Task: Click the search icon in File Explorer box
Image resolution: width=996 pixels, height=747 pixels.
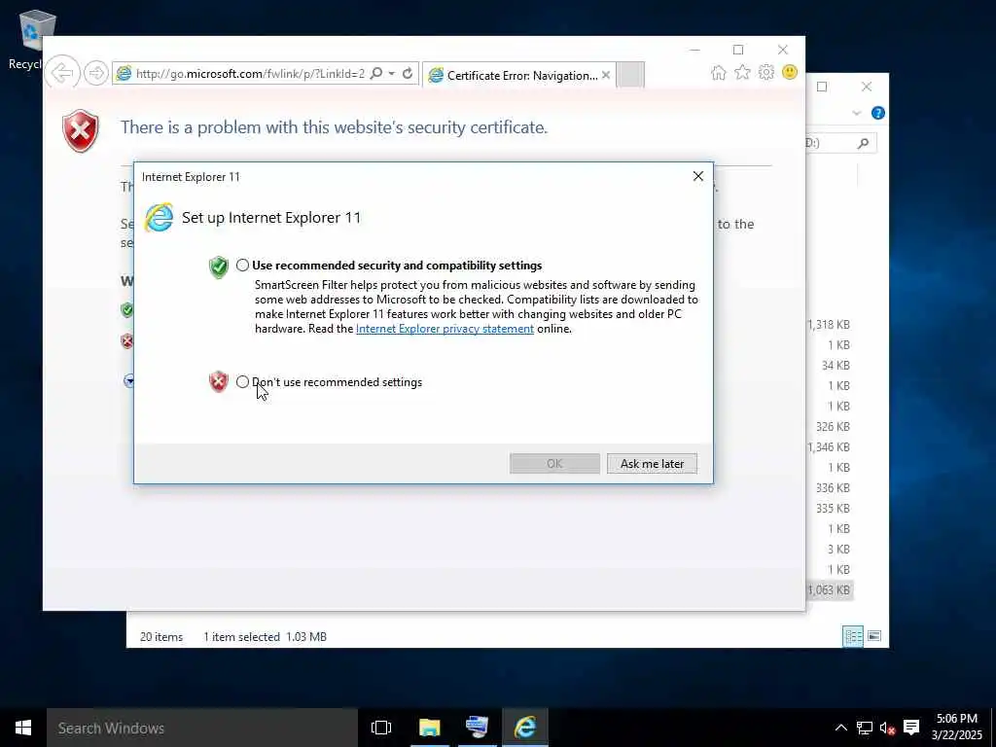Action: (x=863, y=143)
